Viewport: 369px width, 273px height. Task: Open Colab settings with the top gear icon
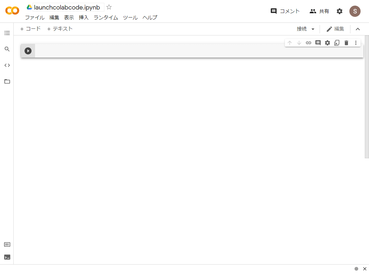[x=339, y=11]
